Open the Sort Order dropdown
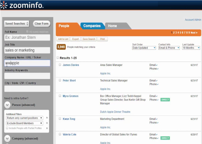Image resolution: width=202 pixels, height=144 pixels. (144, 48)
